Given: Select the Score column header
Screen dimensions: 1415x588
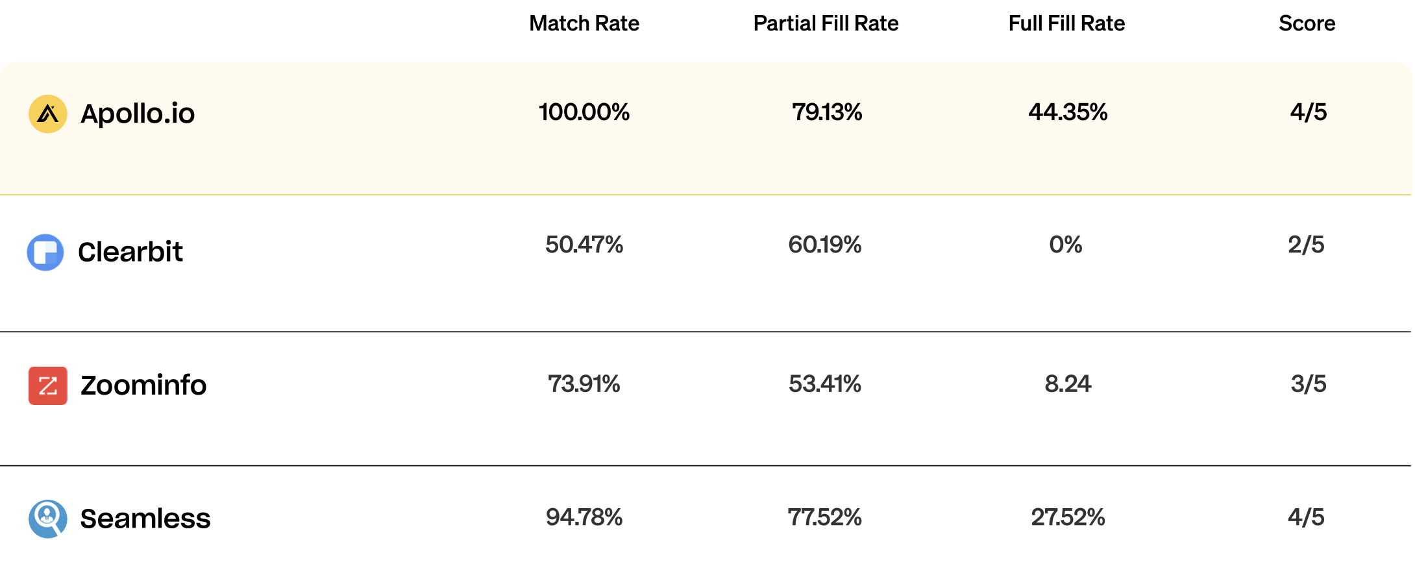Looking at the screenshot, I should pos(1307,23).
